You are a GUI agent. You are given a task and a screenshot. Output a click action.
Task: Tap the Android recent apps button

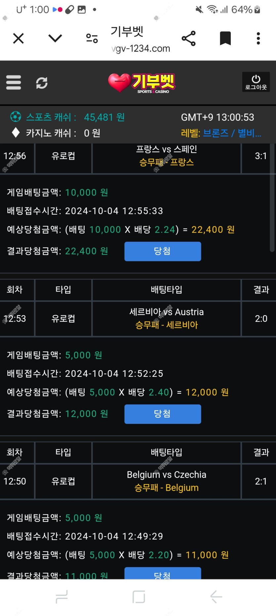click(x=62, y=596)
